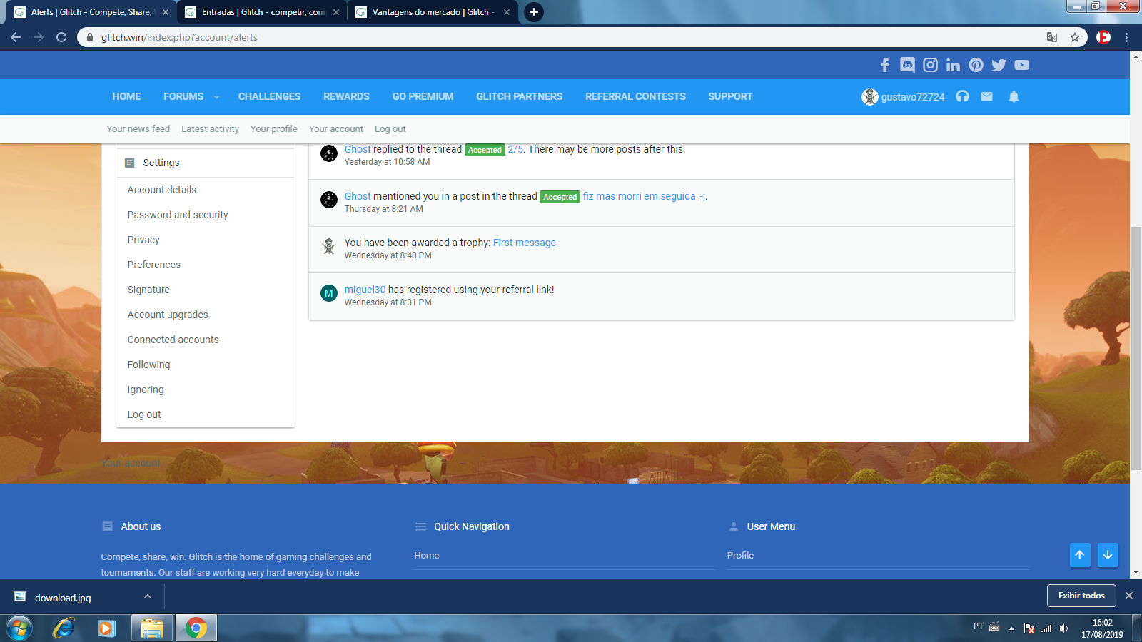1142x642 pixels.
Task: Select Password and security in sidebar
Action: [178, 215]
